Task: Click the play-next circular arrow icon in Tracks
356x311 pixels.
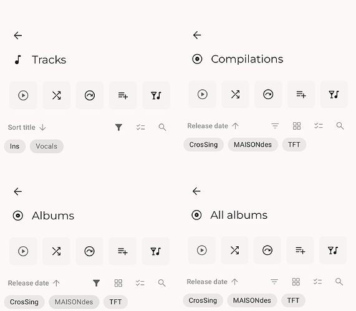Action: [90, 95]
